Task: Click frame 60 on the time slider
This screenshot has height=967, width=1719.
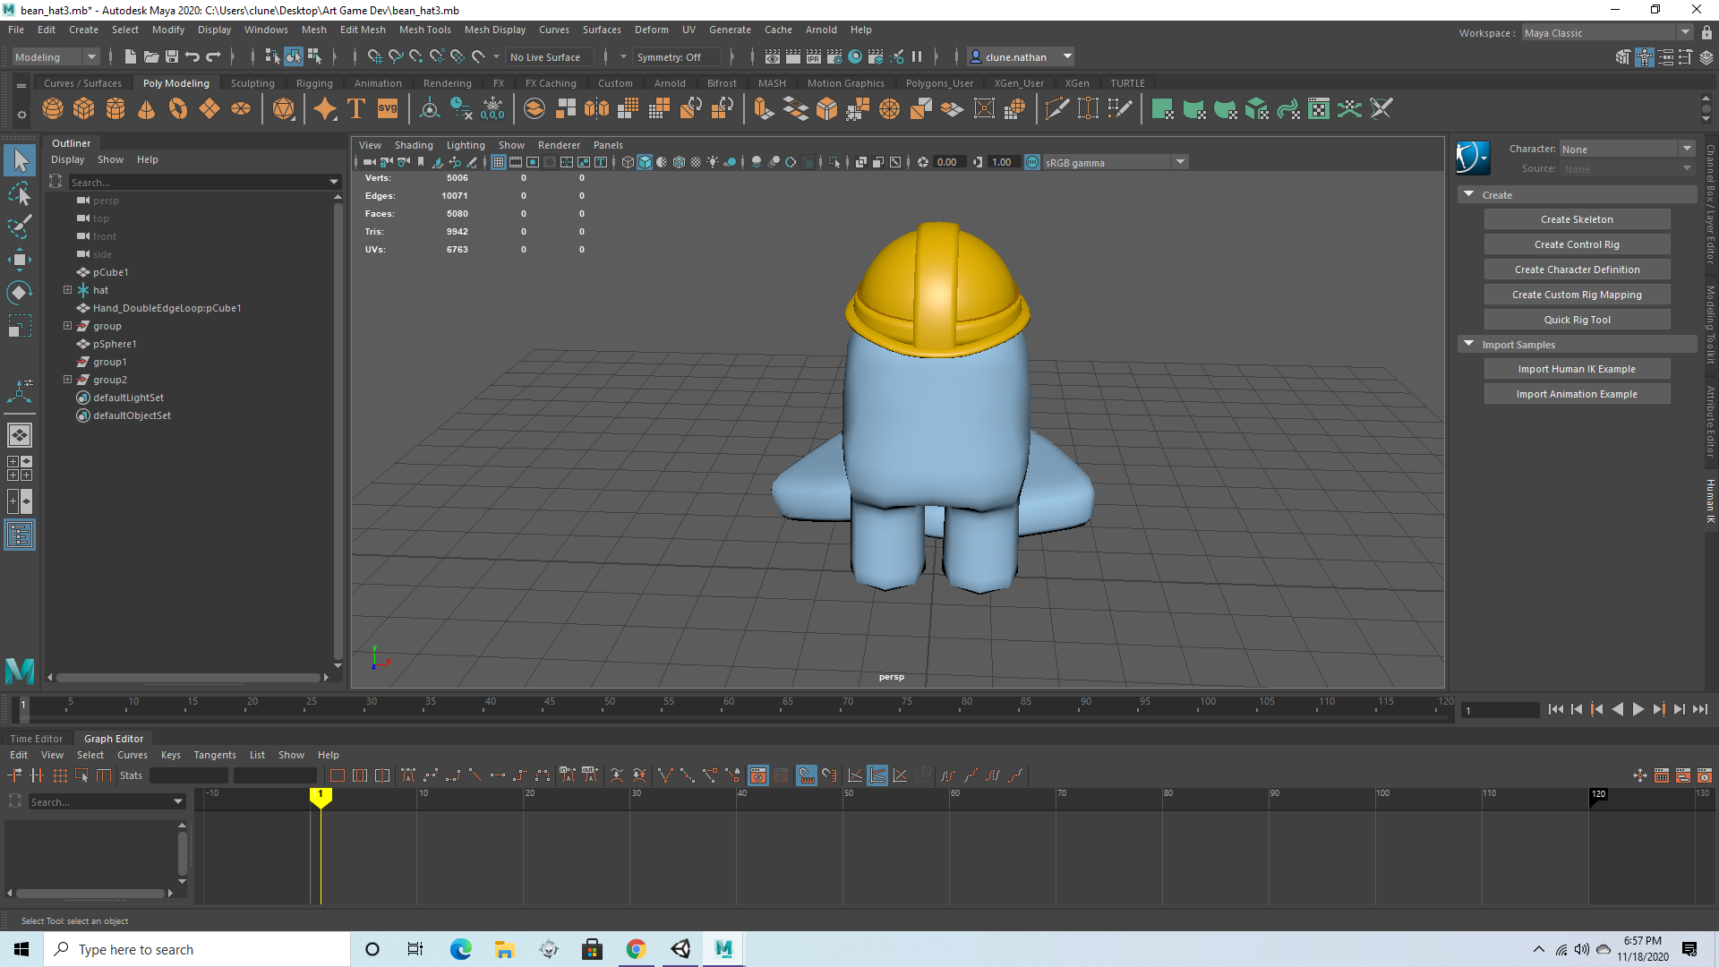Action: coord(727,708)
